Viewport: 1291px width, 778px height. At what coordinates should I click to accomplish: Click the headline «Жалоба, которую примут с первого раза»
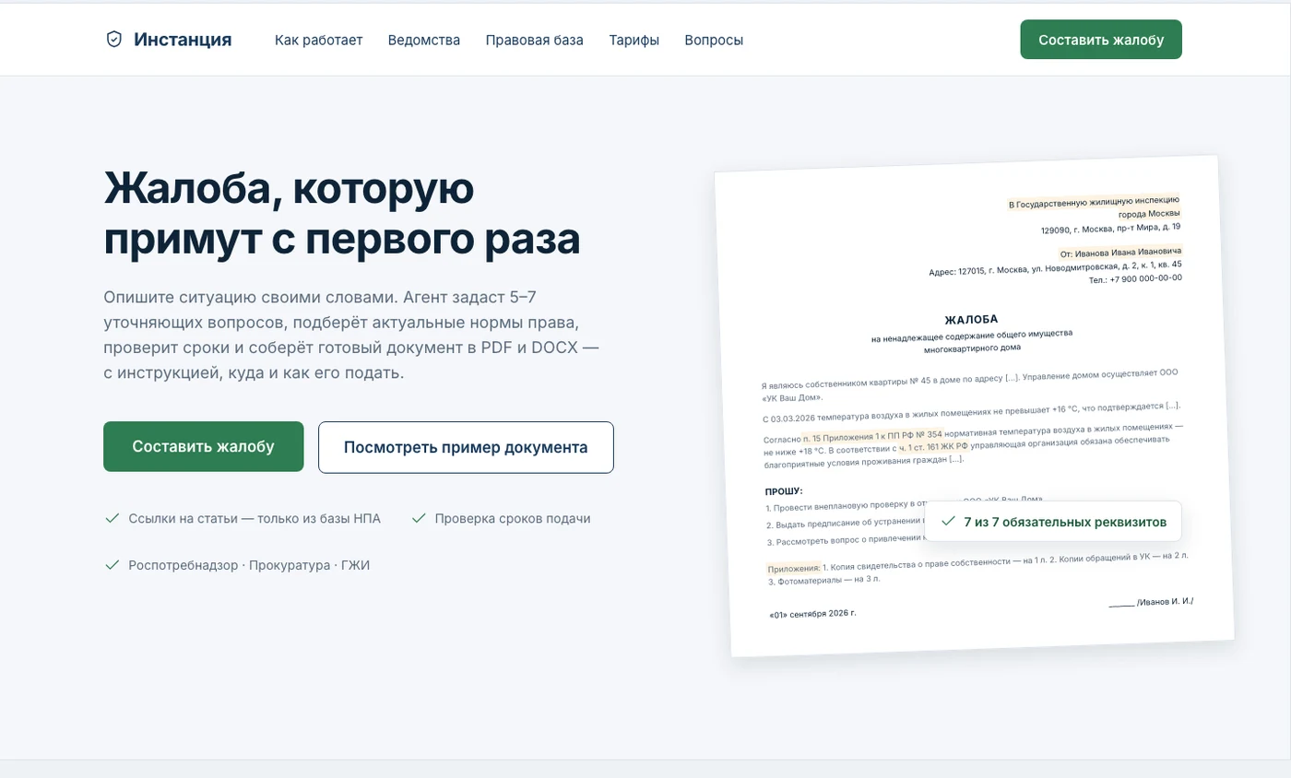(x=342, y=214)
